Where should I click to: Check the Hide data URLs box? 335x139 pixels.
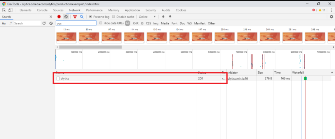coord(101,23)
